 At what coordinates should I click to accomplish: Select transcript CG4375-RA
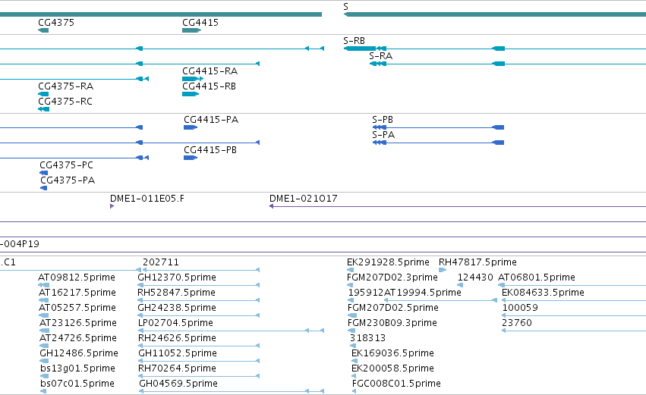(65, 86)
